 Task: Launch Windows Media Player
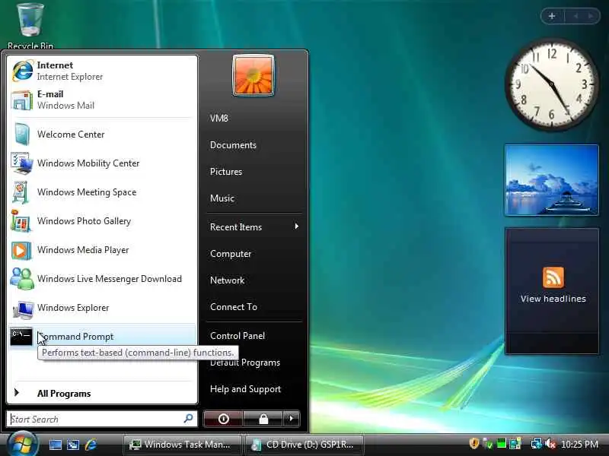point(103,250)
